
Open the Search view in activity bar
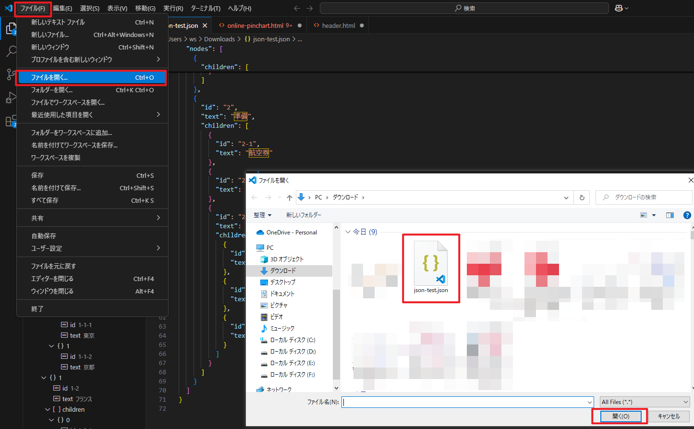[x=11, y=51]
